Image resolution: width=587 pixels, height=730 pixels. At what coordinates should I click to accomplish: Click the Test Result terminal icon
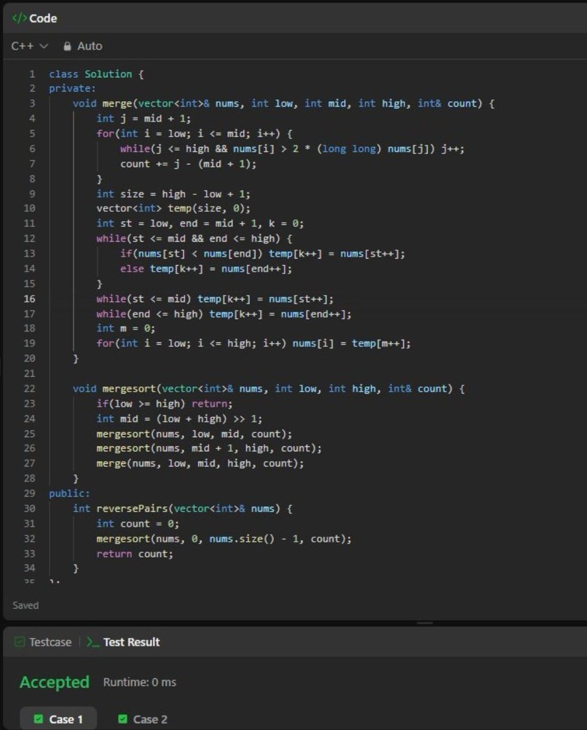tap(93, 642)
